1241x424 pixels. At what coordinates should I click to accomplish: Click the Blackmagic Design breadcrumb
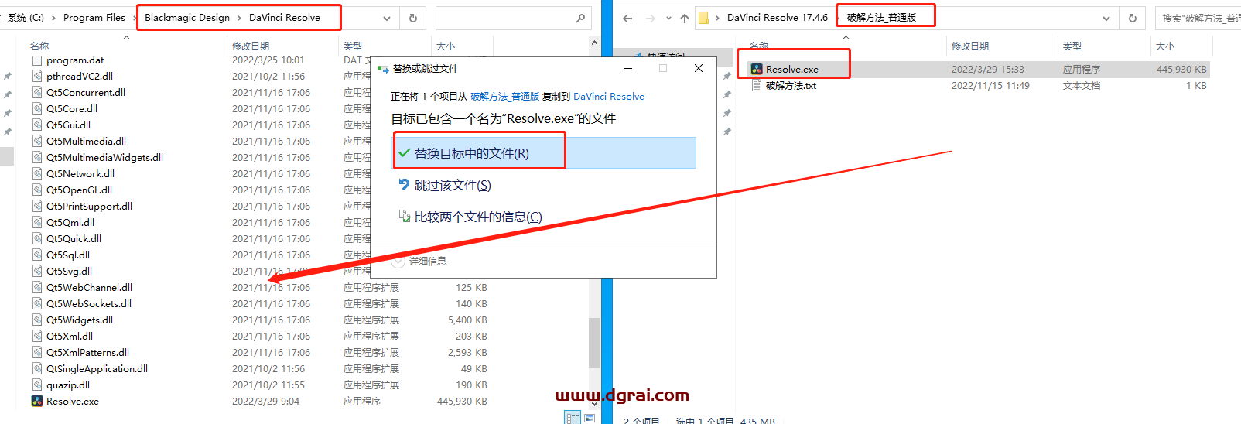click(187, 18)
